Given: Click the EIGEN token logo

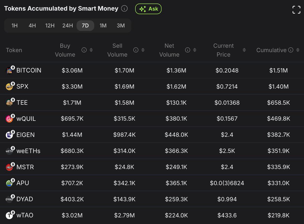Looking at the screenshot, I should click(10, 135).
